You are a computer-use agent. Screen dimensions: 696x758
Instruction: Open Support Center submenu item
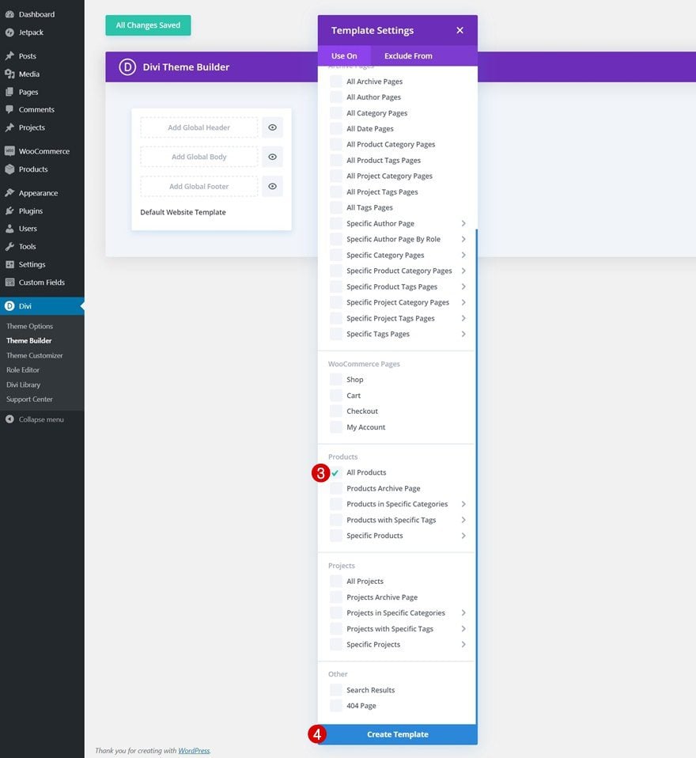click(x=29, y=400)
